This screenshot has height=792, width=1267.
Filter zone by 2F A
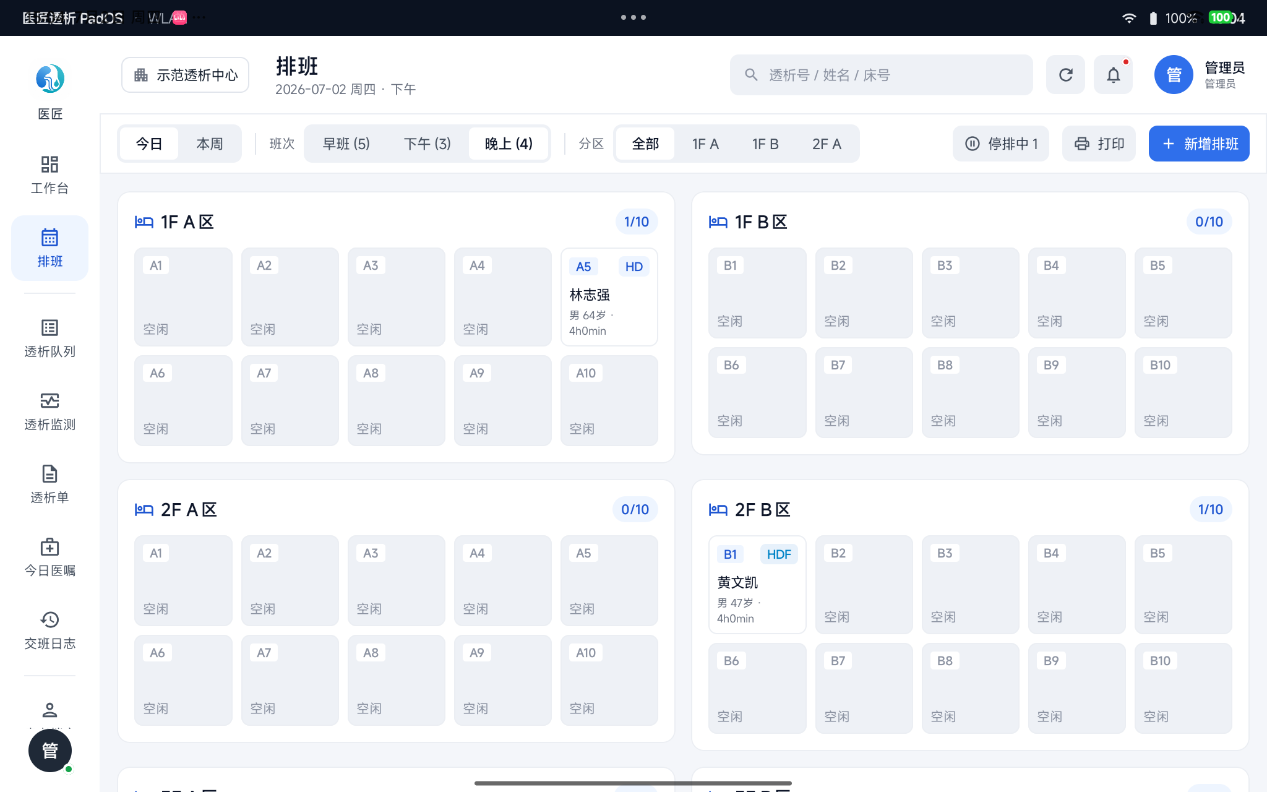click(x=827, y=144)
